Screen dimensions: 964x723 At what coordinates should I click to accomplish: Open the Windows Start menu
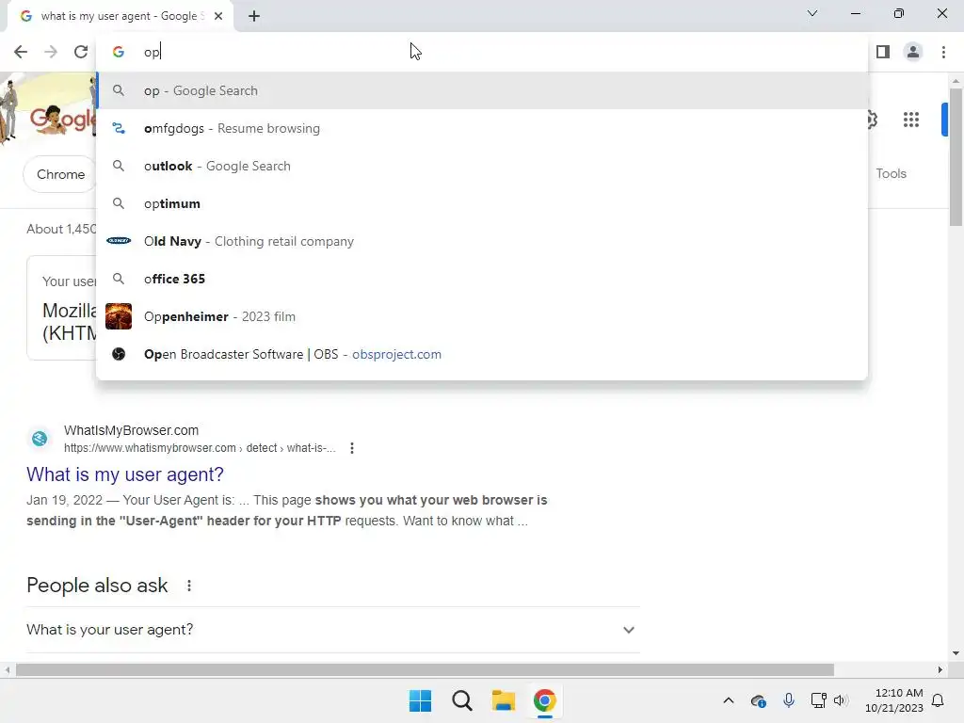click(421, 700)
